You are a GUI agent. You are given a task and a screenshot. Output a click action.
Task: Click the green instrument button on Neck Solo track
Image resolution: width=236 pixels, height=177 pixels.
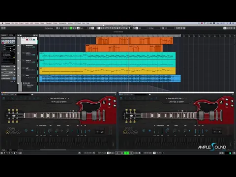[x=34, y=40]
